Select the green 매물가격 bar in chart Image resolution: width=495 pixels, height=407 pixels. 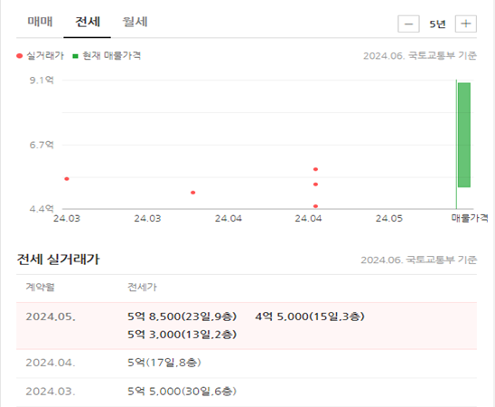point(464,135)
